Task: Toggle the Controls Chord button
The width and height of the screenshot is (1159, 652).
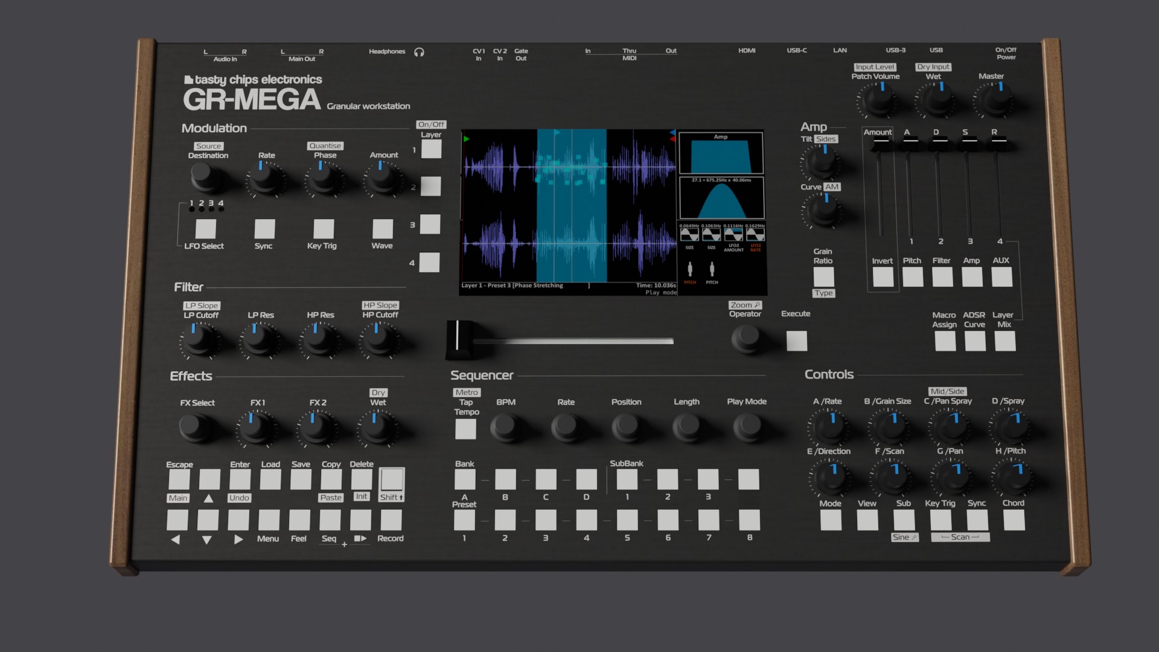Action: pos(1014,520)
